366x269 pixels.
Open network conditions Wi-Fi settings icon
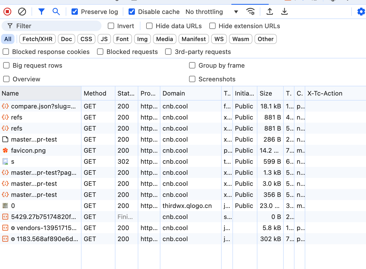(250, 12)
